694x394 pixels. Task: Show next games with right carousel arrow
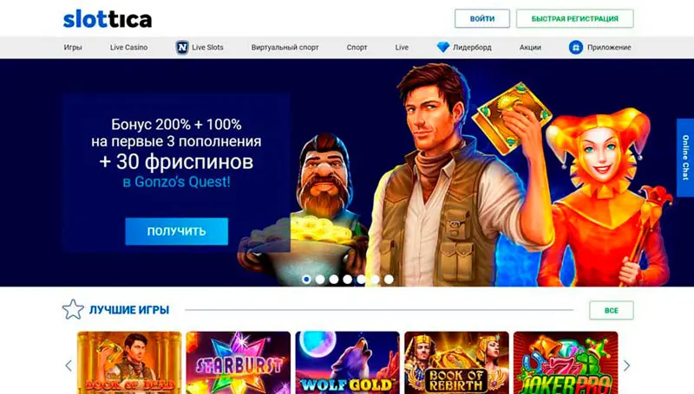tap(626, 365)
